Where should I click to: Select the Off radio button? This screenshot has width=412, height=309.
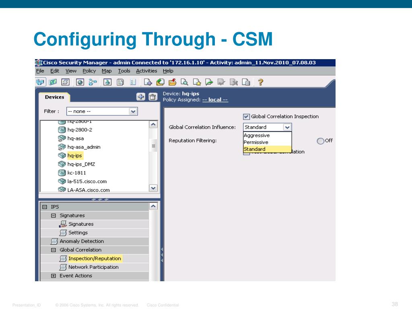point(320,141)
